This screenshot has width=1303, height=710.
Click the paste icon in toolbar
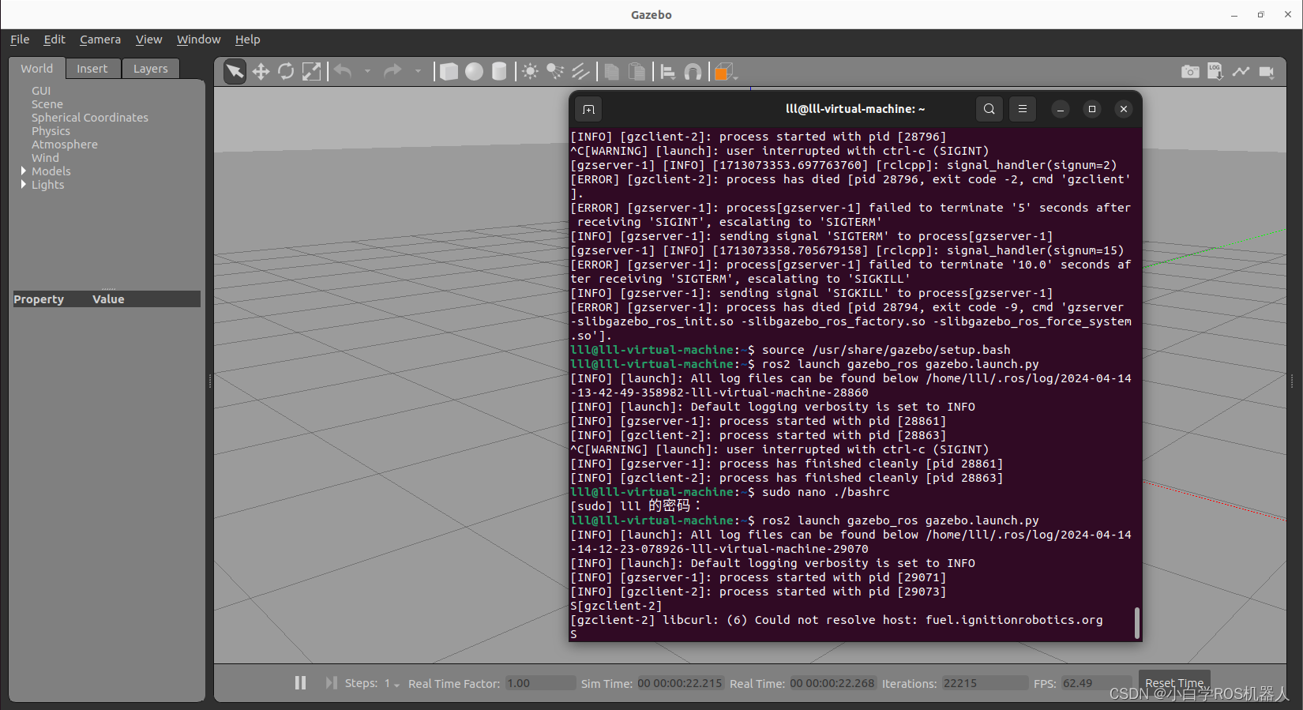(636, 72)
